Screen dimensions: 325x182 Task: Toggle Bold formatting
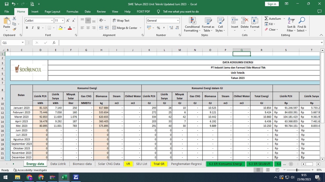pos(27,28)
